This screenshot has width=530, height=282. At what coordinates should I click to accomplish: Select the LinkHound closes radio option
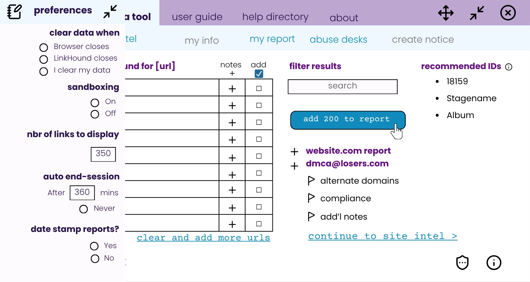click(43, 59)
